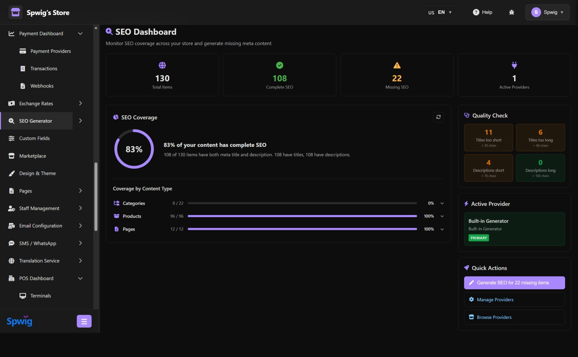Go to Translation Service menu item
Screen dimensions: 578x357
39,261
